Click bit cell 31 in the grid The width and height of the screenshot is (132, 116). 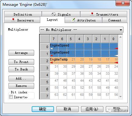click(x=54, y=68)
